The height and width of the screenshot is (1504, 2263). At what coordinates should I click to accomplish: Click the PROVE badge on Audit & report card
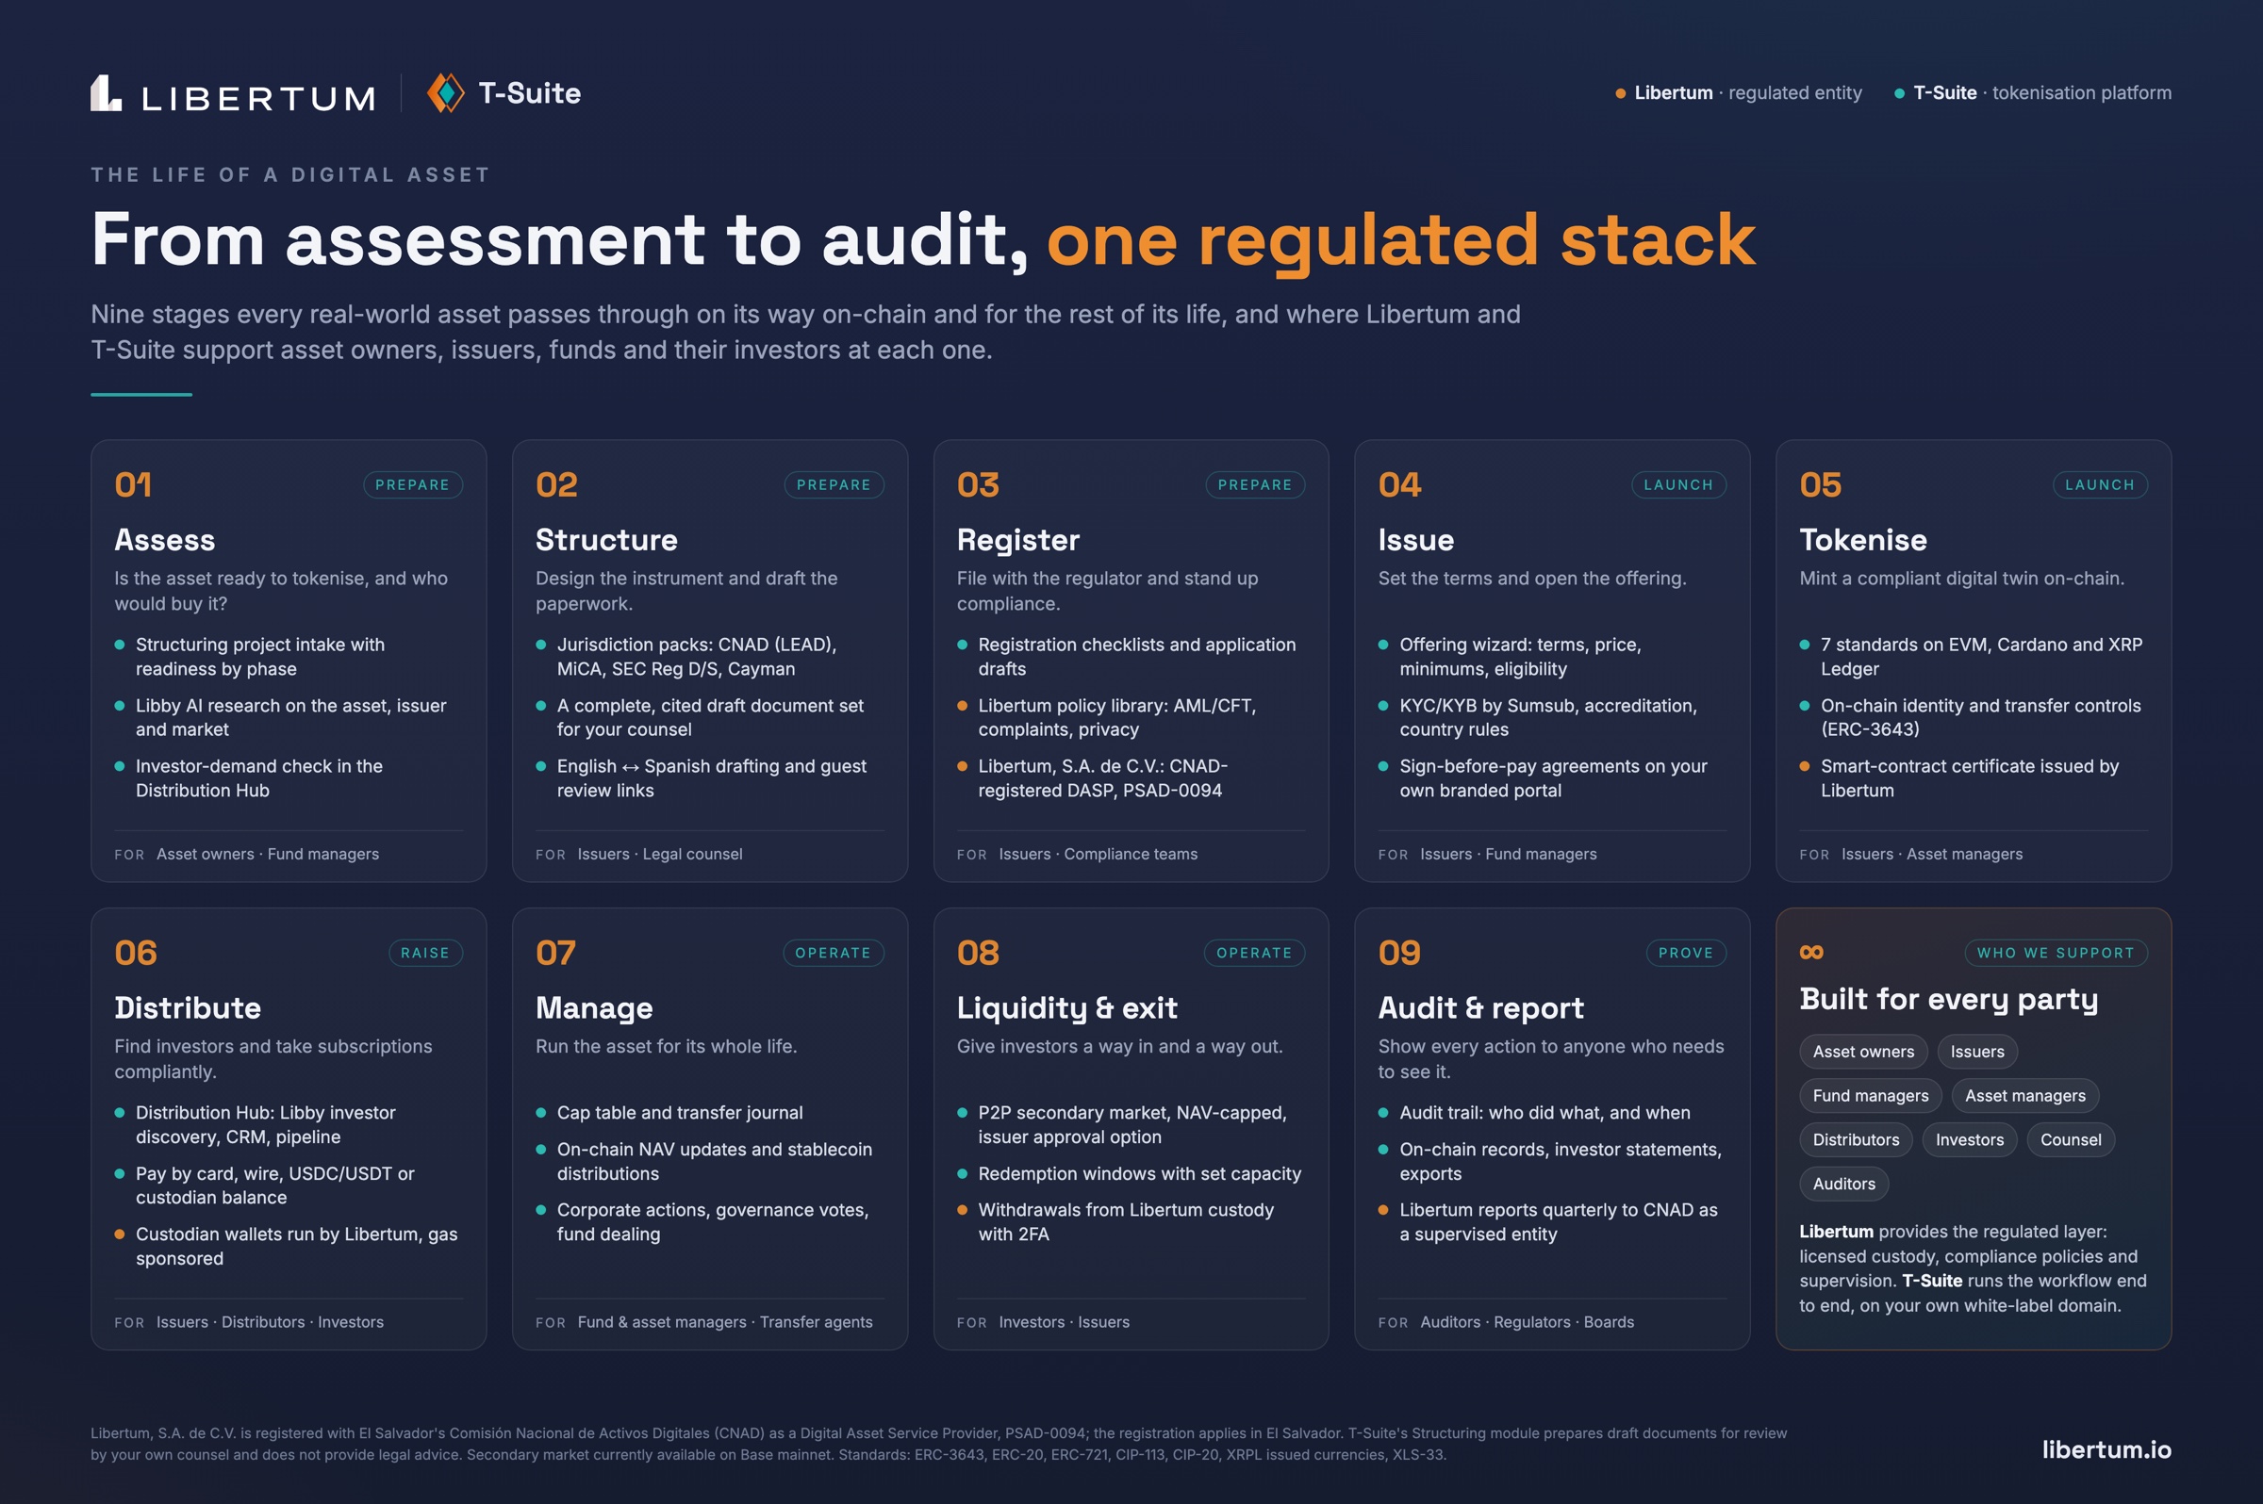click(1686, 953)
